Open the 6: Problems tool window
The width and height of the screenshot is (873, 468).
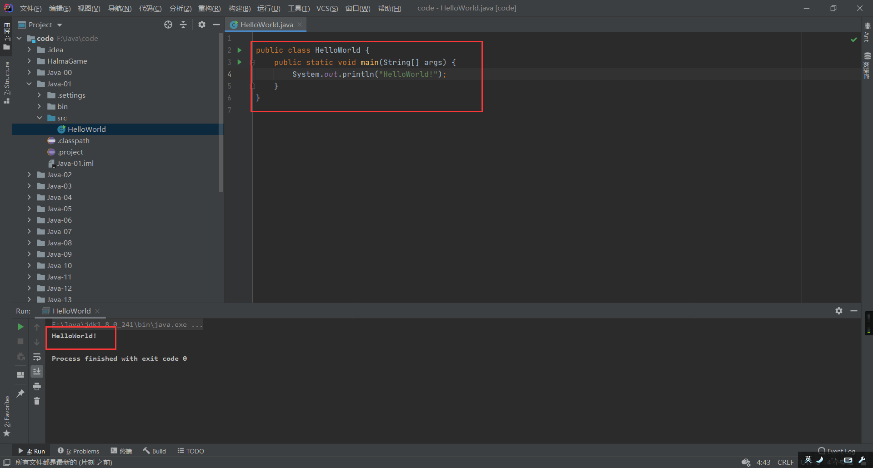coord(78,451)
